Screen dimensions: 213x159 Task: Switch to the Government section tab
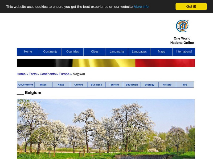pyautogui.click(x=25, y=85)
